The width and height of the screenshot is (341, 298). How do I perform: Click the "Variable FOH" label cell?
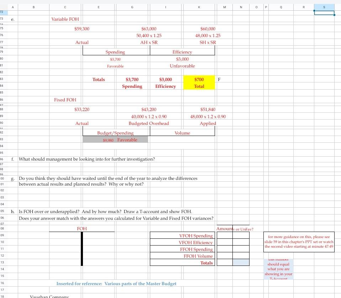pyautogui.click(x=65, y=19)
